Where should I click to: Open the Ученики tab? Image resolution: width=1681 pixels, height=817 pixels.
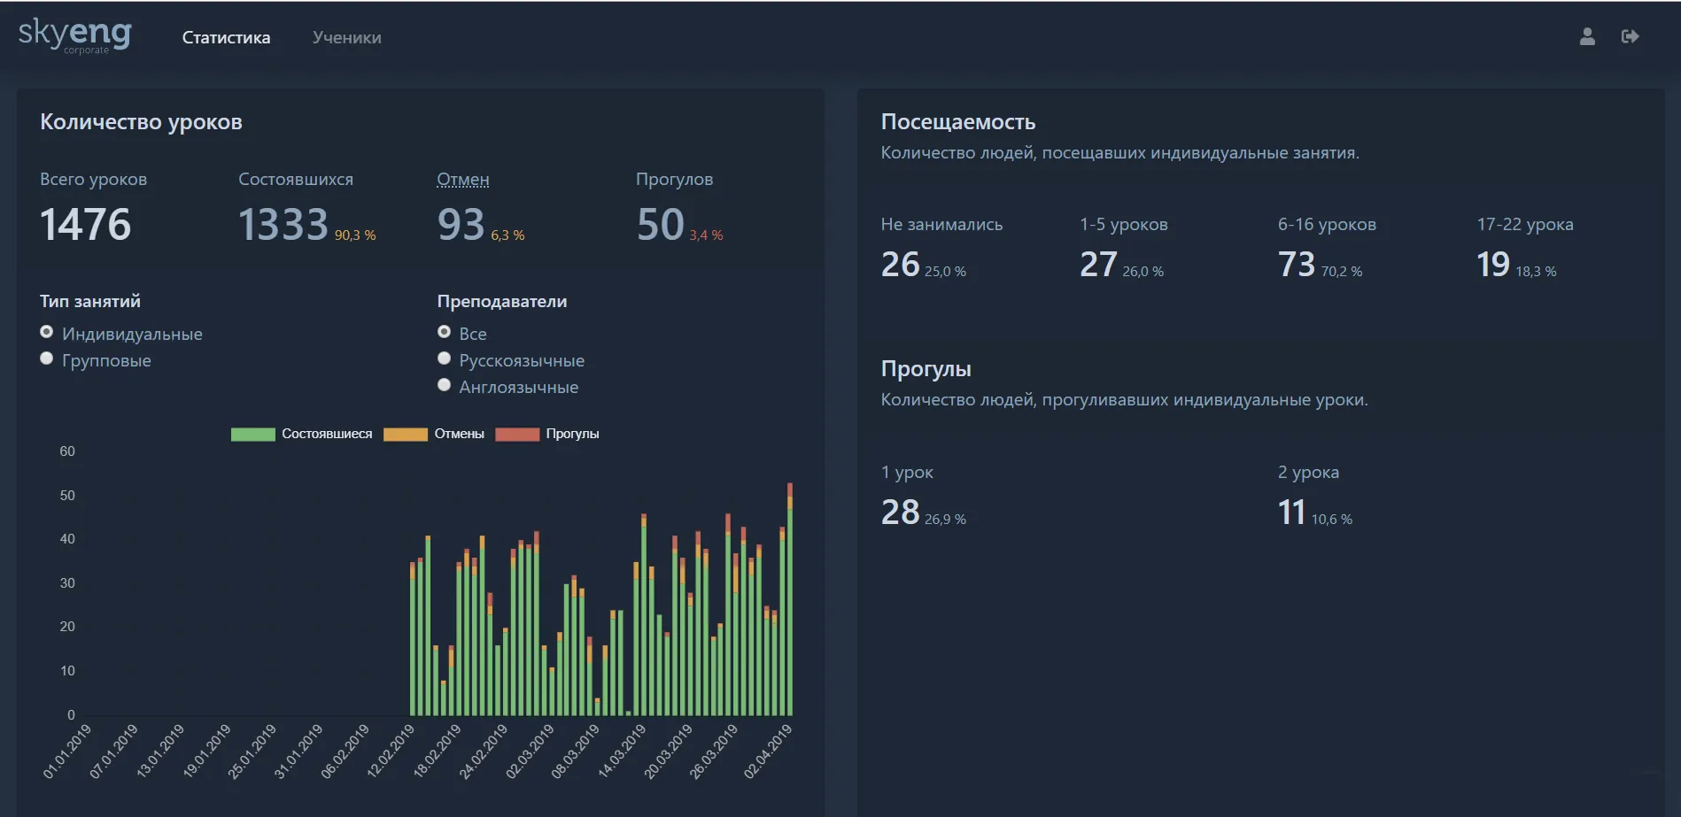click(346, 37)
